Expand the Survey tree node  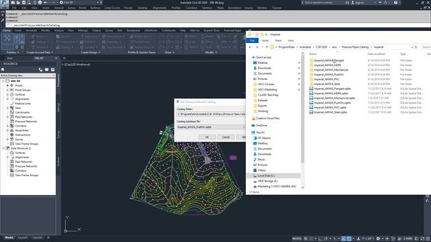7,139
